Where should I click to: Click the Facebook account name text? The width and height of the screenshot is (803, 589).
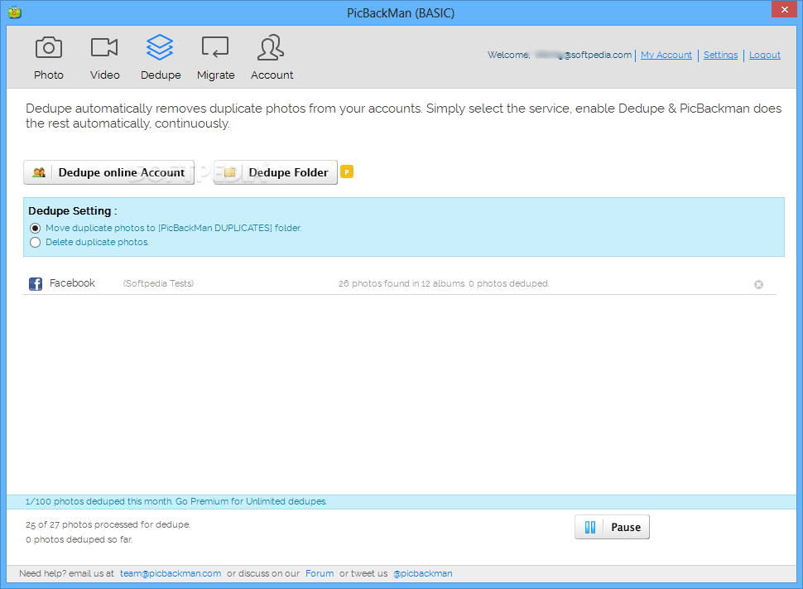(72, 283)
